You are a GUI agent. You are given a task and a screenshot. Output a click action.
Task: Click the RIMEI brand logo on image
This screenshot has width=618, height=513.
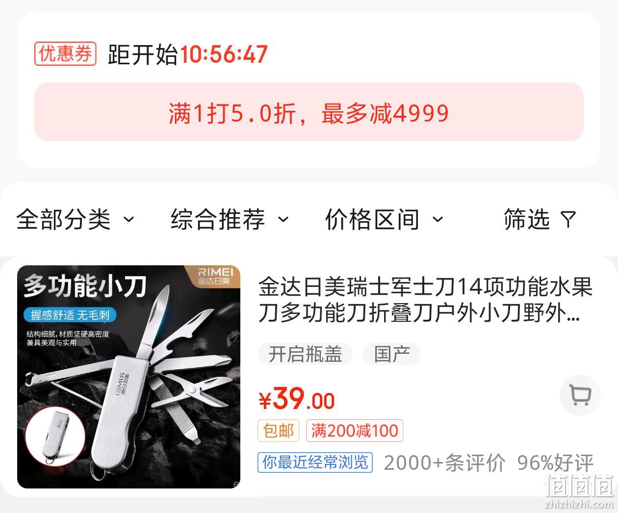[x=214, y=276]
